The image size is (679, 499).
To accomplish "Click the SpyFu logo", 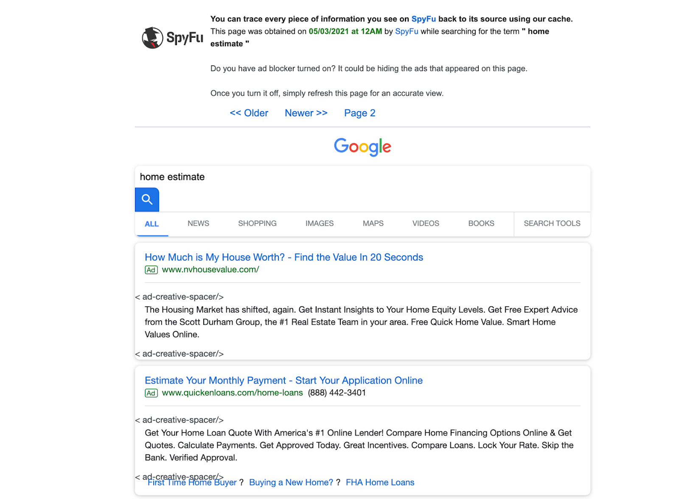I will coord(172,38).
